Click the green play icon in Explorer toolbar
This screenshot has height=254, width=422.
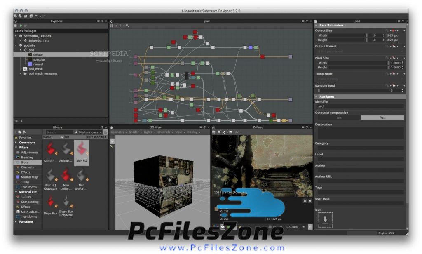click(20, 26)
